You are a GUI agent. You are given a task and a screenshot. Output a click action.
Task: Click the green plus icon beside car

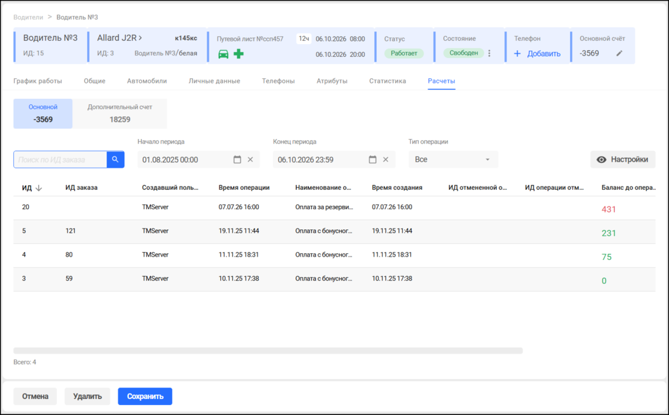[x=239, y=53]
